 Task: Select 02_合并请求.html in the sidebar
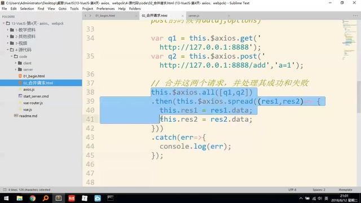(38, 83)
